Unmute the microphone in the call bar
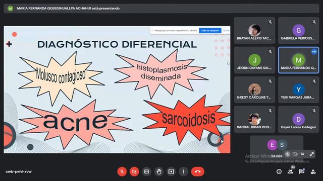This screenshot has height=181, width=323. (x=122, y=171)
